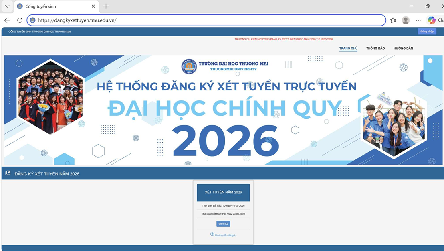444x251 pixels.
Task: Restore down the browser window
Action: pos(428,6)
